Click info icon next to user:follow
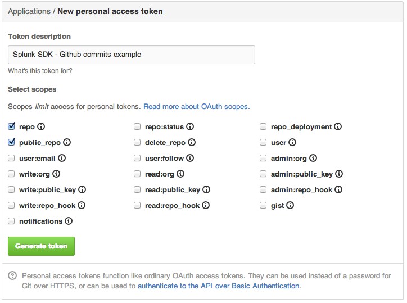This screenshot has height=303, width=407. coord(190,158)
